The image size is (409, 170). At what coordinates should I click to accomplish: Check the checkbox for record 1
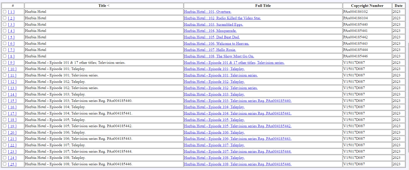[x=4, y=12]
